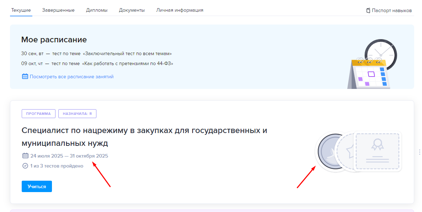Switch to the Текущие tab

click(x=21, y=10)
